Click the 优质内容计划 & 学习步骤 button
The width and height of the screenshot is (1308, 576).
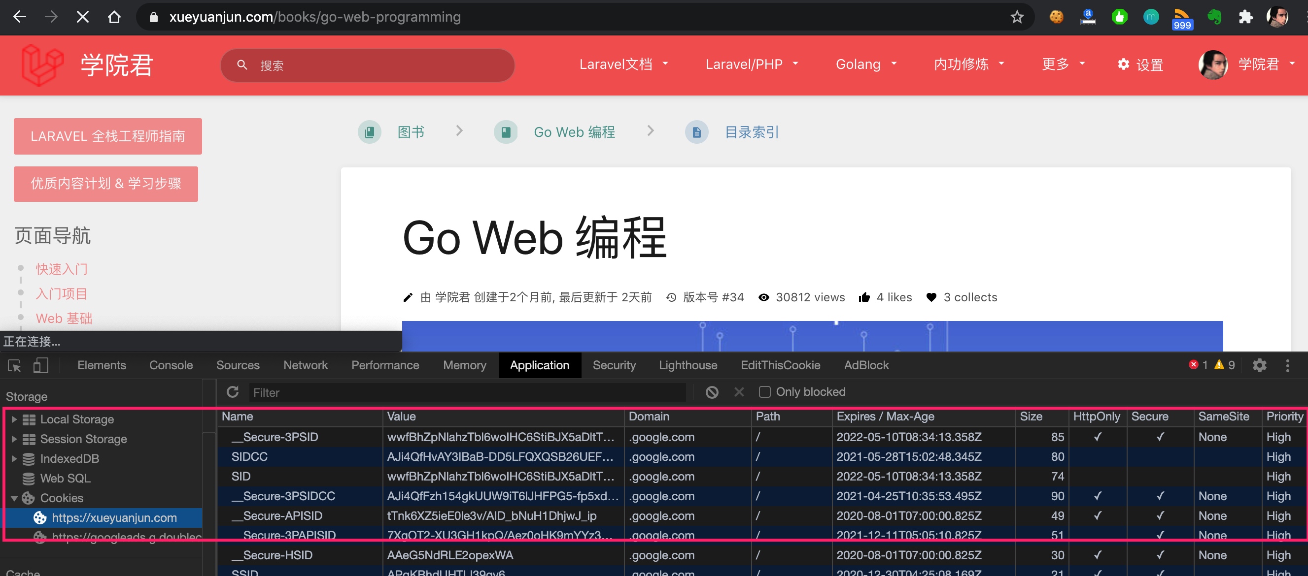(105, 184)
